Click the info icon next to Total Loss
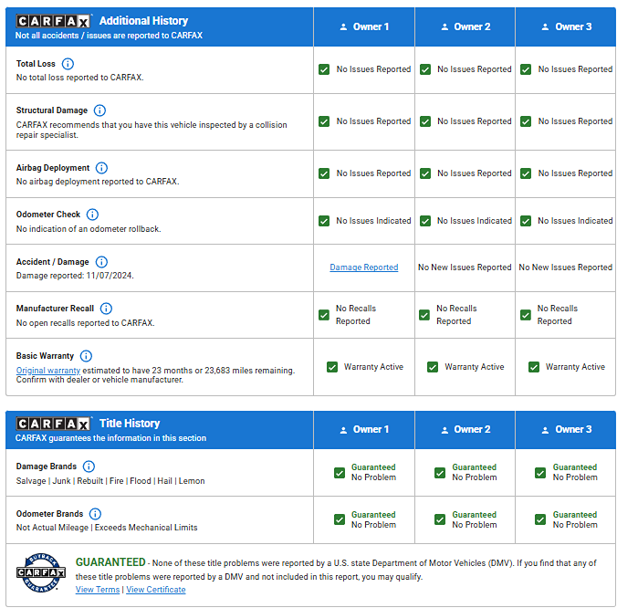This screenshot has width=617, height=608. coord(68,64)
